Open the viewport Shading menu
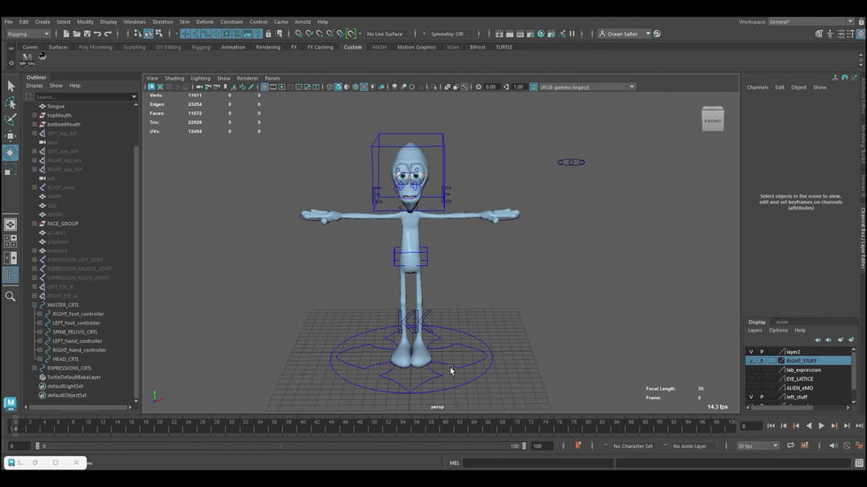 [x=174, y=78]
